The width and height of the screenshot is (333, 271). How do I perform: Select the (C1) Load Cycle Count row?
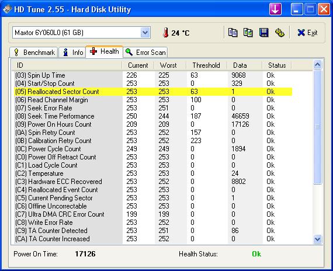(153, 165)
